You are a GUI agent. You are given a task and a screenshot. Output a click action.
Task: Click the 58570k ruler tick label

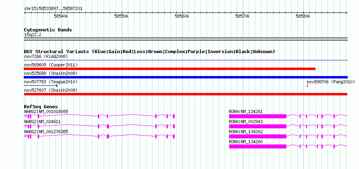(242, 16)
